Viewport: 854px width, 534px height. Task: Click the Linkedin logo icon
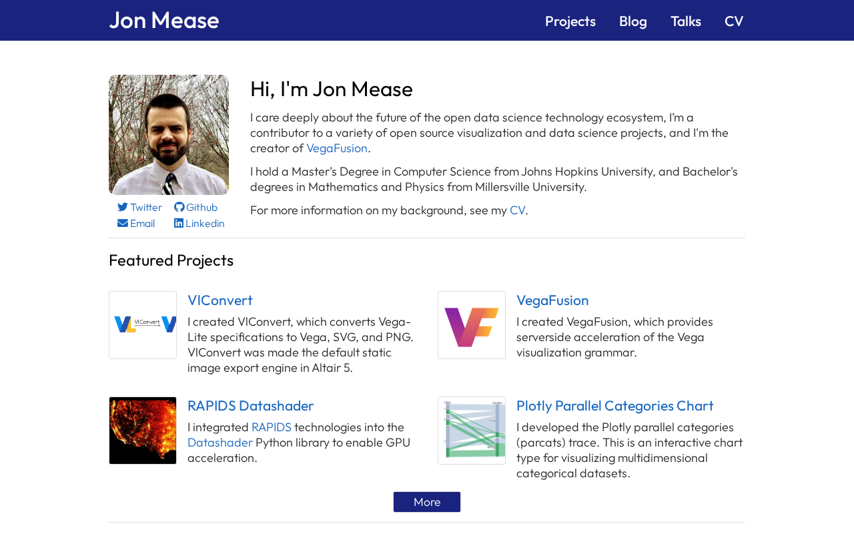coord(179,224)
